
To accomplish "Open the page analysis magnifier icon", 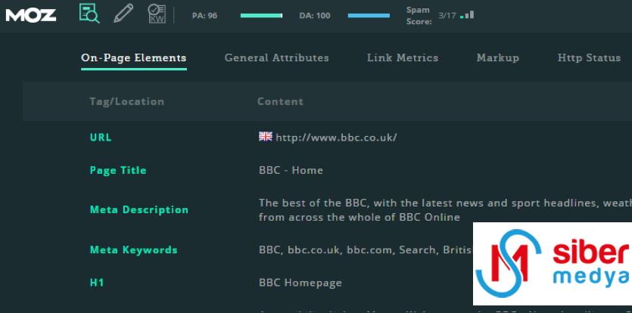I will 89,13.
